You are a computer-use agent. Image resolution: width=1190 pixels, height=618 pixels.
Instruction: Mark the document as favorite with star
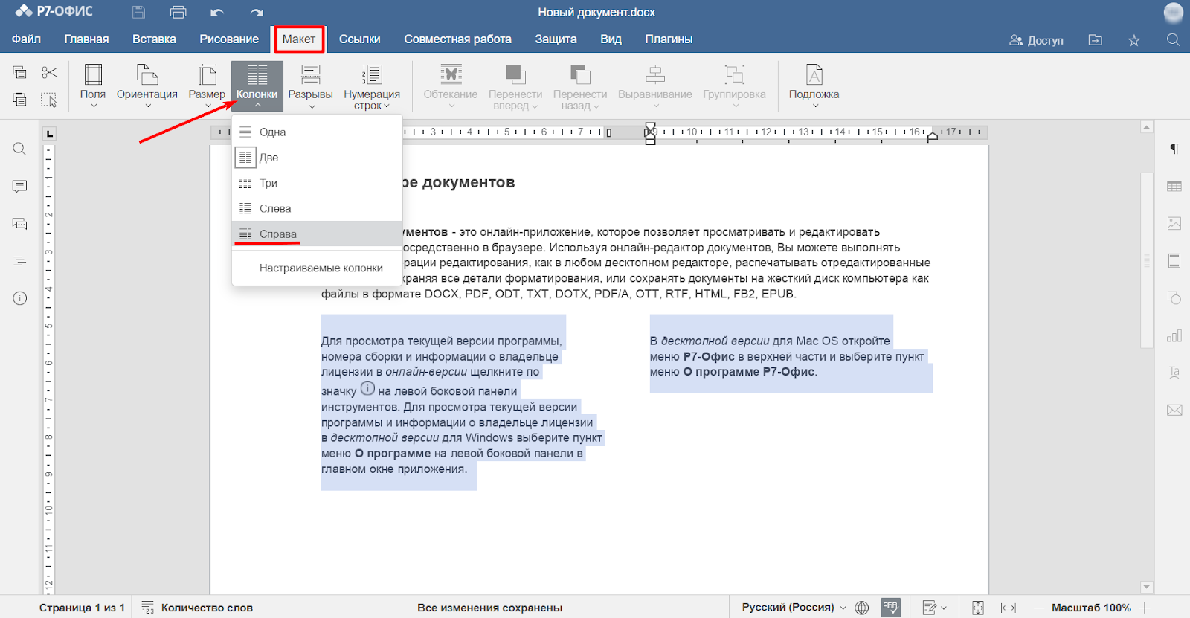[1134, 40]
